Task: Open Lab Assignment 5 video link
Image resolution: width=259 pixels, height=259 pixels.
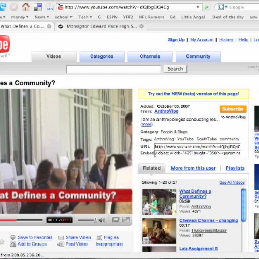Action: coord(198,249)
